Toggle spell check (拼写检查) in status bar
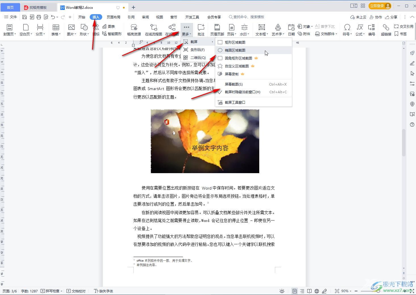Image resolution: width=416 pixels, height=295 pixels. coord(51,291)
